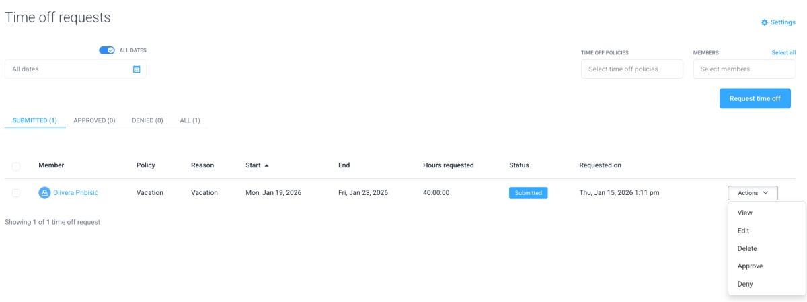
Task: Switch to the Denied (0) tab
Action: click(x=147, y=120)
